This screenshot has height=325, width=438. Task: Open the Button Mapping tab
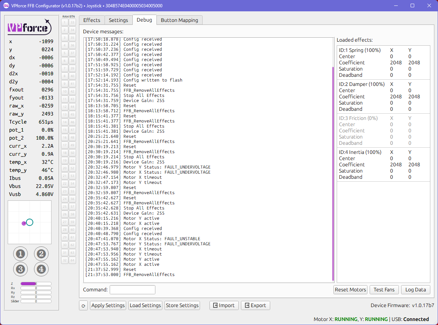[x=180, y=20]
